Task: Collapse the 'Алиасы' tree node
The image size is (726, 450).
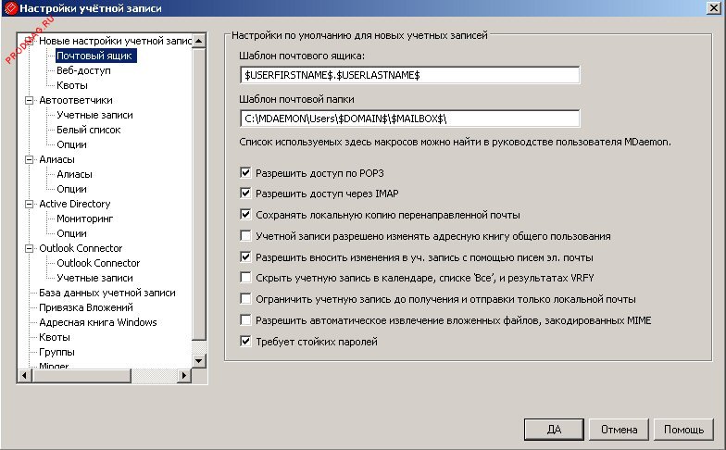Action: (x=29, y=159)
